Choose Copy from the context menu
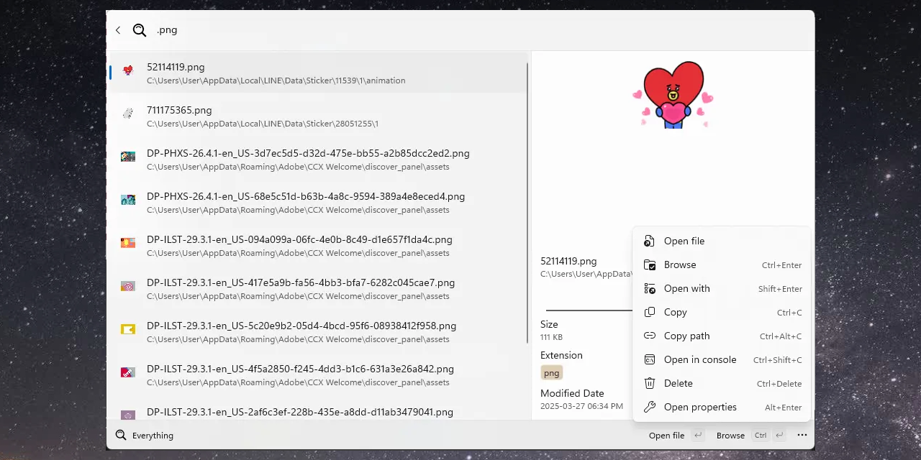The image size is (921, 460). tap(722, 312)
